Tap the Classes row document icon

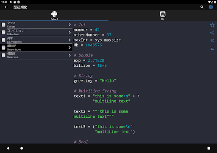[3, 25]
